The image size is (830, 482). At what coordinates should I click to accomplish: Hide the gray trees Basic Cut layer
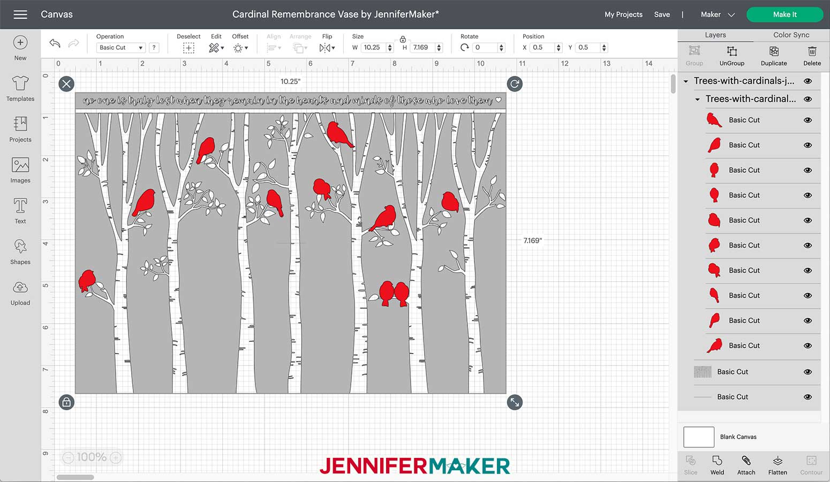808,372
